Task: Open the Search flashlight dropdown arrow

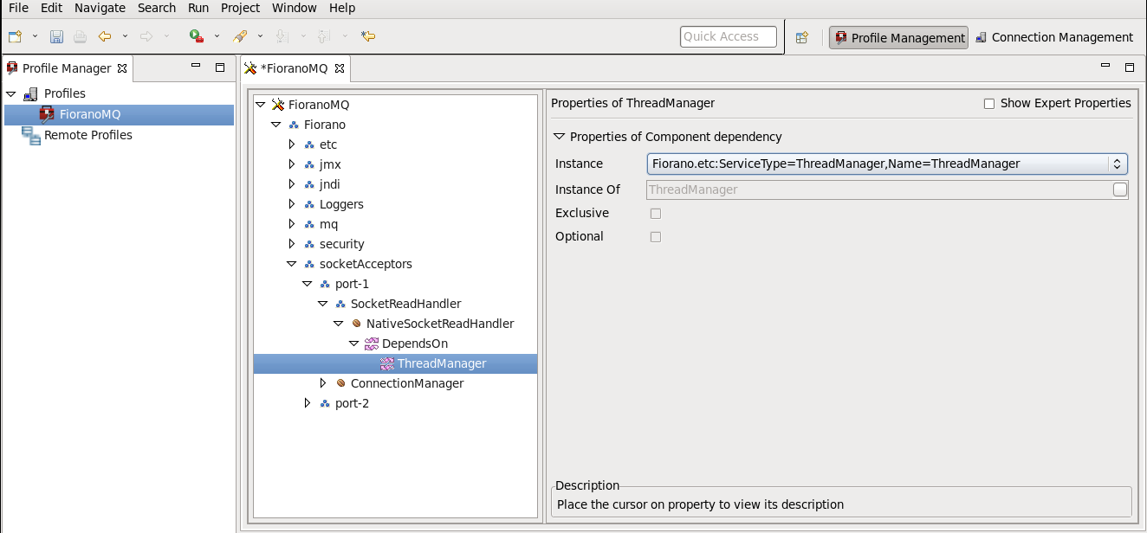Action: point(260,36)
